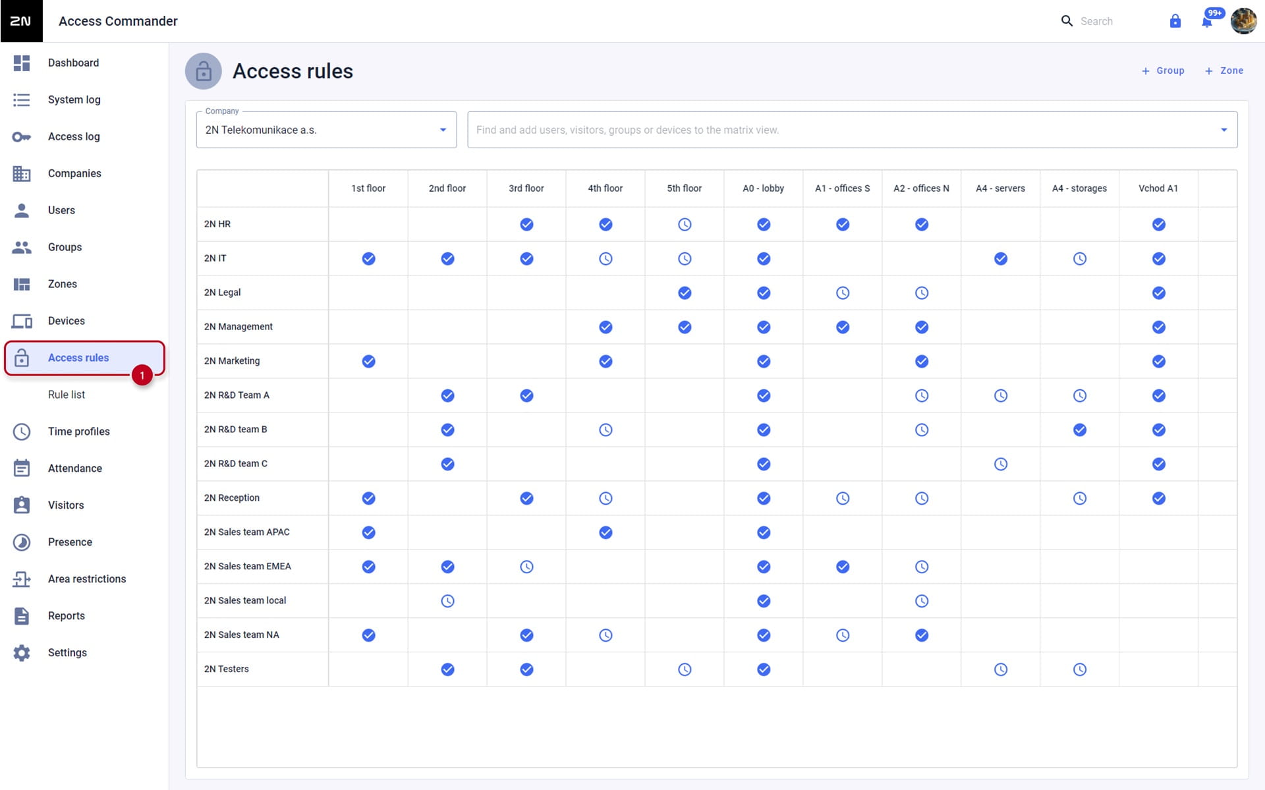The height and width of the screenshot is (790, 1265).
Task: Click the clock icon for 2N HR 5th floor
Action: (x=685, y=225)
